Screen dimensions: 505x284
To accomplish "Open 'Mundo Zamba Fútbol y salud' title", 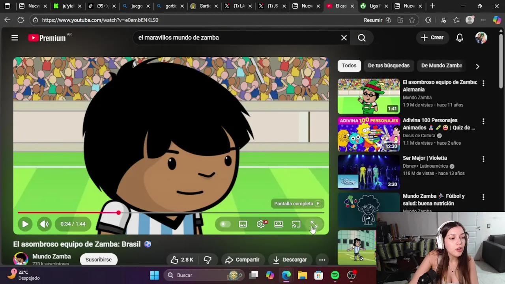I will pos(434,200).
